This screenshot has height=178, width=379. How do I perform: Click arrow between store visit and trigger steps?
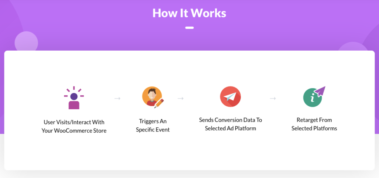[x=117, y=99]
